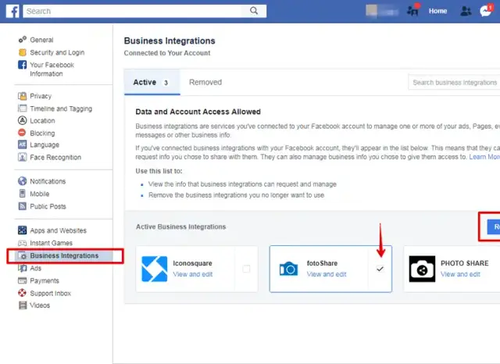Image resolution: width=500 pixels, height=364 pixels.
Task: Open Messenger notifications icon
Action: (486, 11)
